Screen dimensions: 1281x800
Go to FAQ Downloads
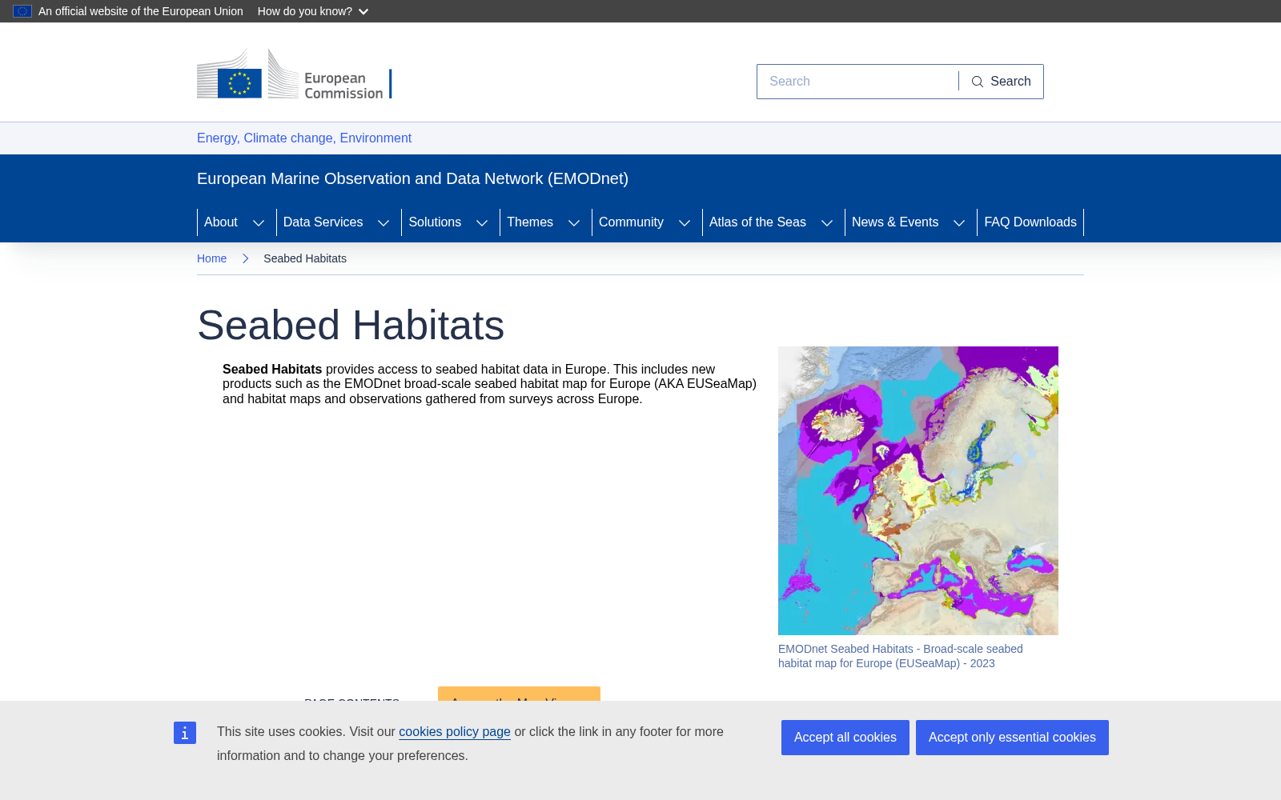(1030, 222)
